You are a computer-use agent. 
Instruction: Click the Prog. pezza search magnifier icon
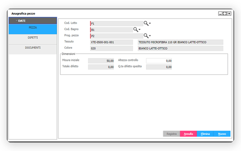pyautogui.click(x=146, y=36)
